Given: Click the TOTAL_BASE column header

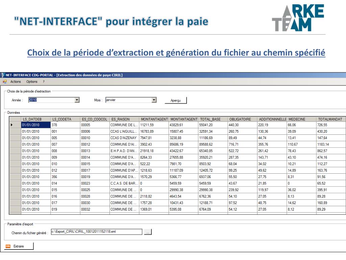Looking at the screenshot, I should click(213, 119).
